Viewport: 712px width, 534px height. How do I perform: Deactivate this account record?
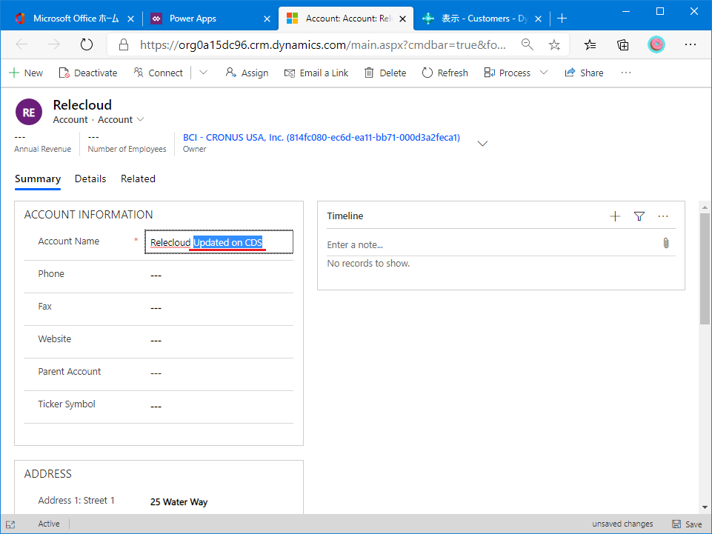pyautogui.click(x=88, y=73)
